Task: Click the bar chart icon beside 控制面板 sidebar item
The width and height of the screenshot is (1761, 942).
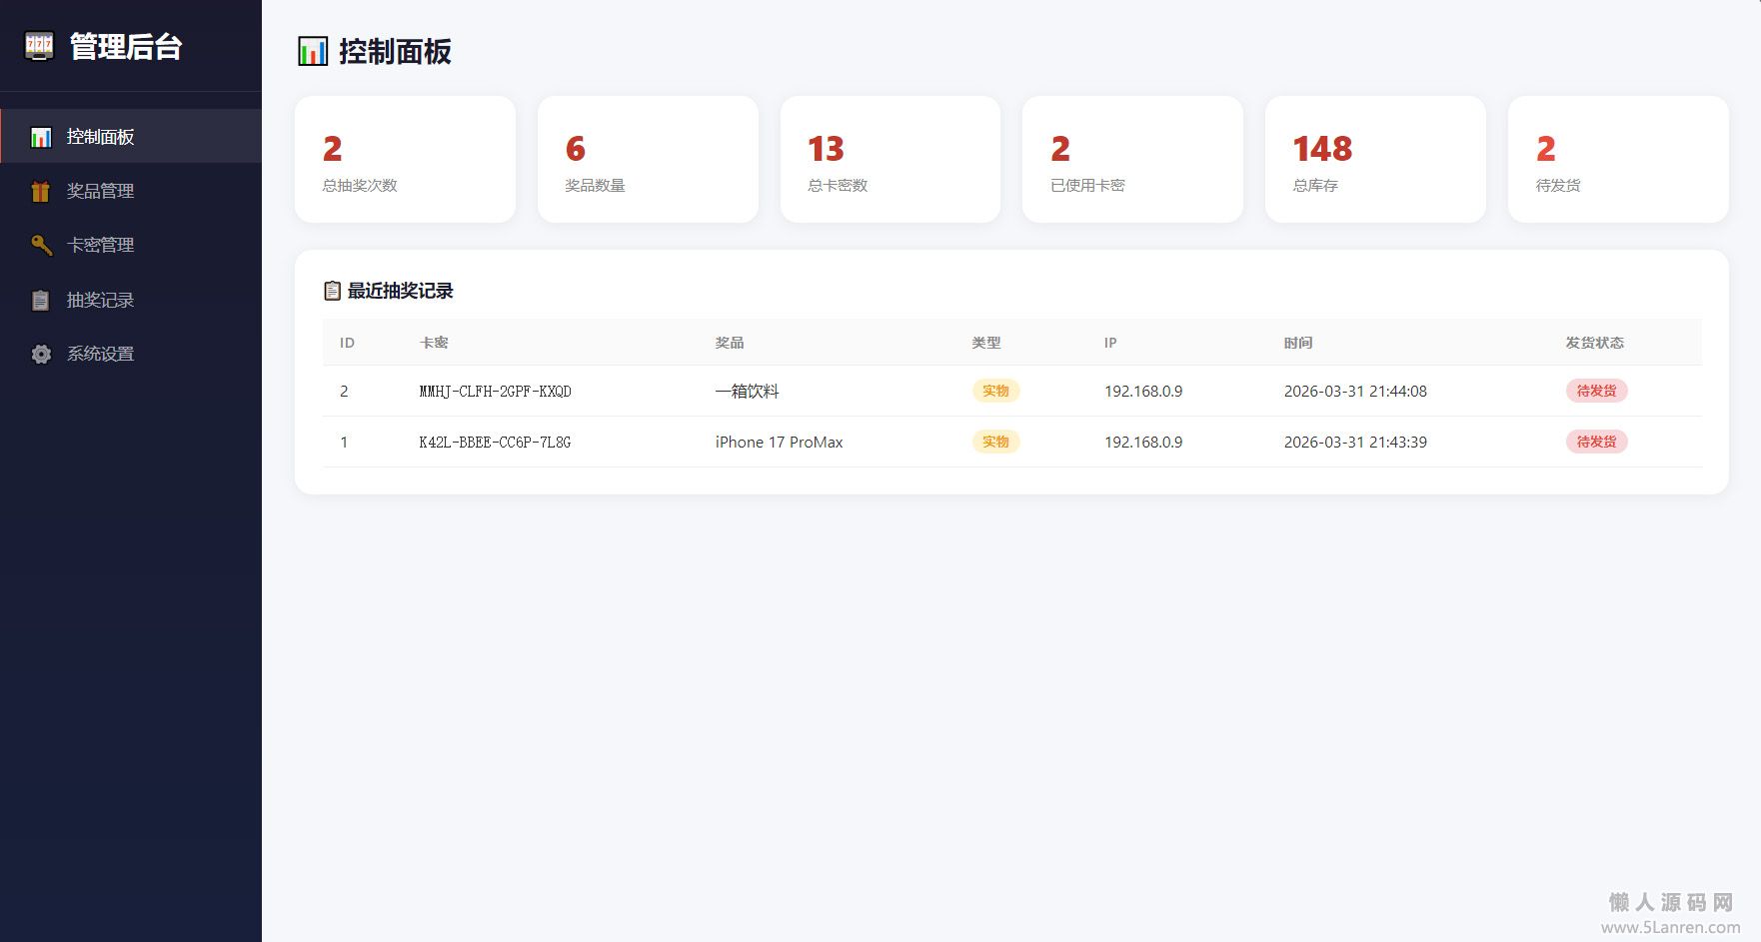Action: tap(41, 137)
